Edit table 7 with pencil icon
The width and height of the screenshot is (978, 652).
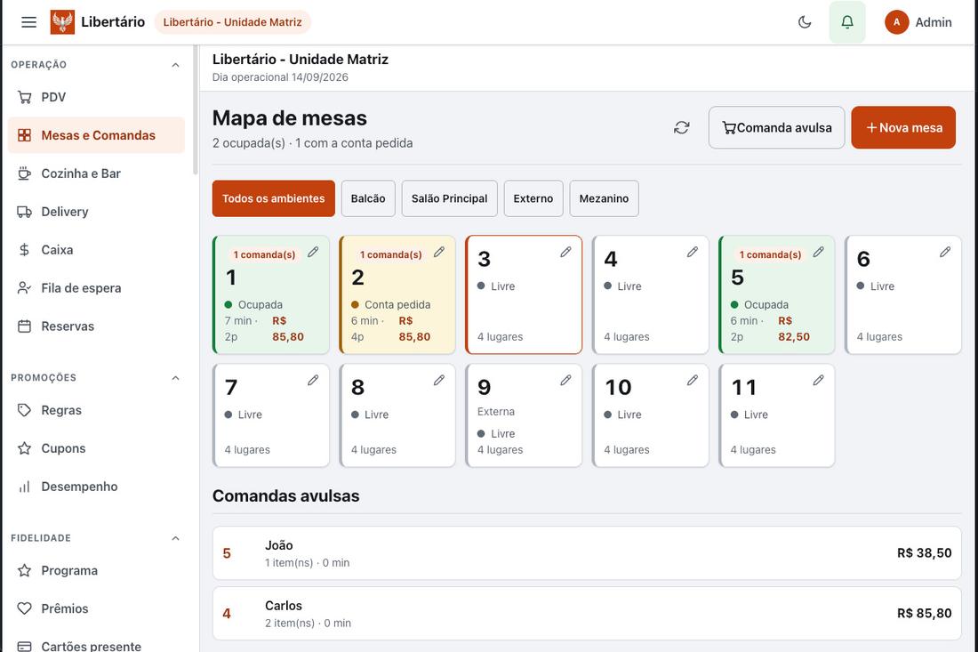[x=313, y=380]
